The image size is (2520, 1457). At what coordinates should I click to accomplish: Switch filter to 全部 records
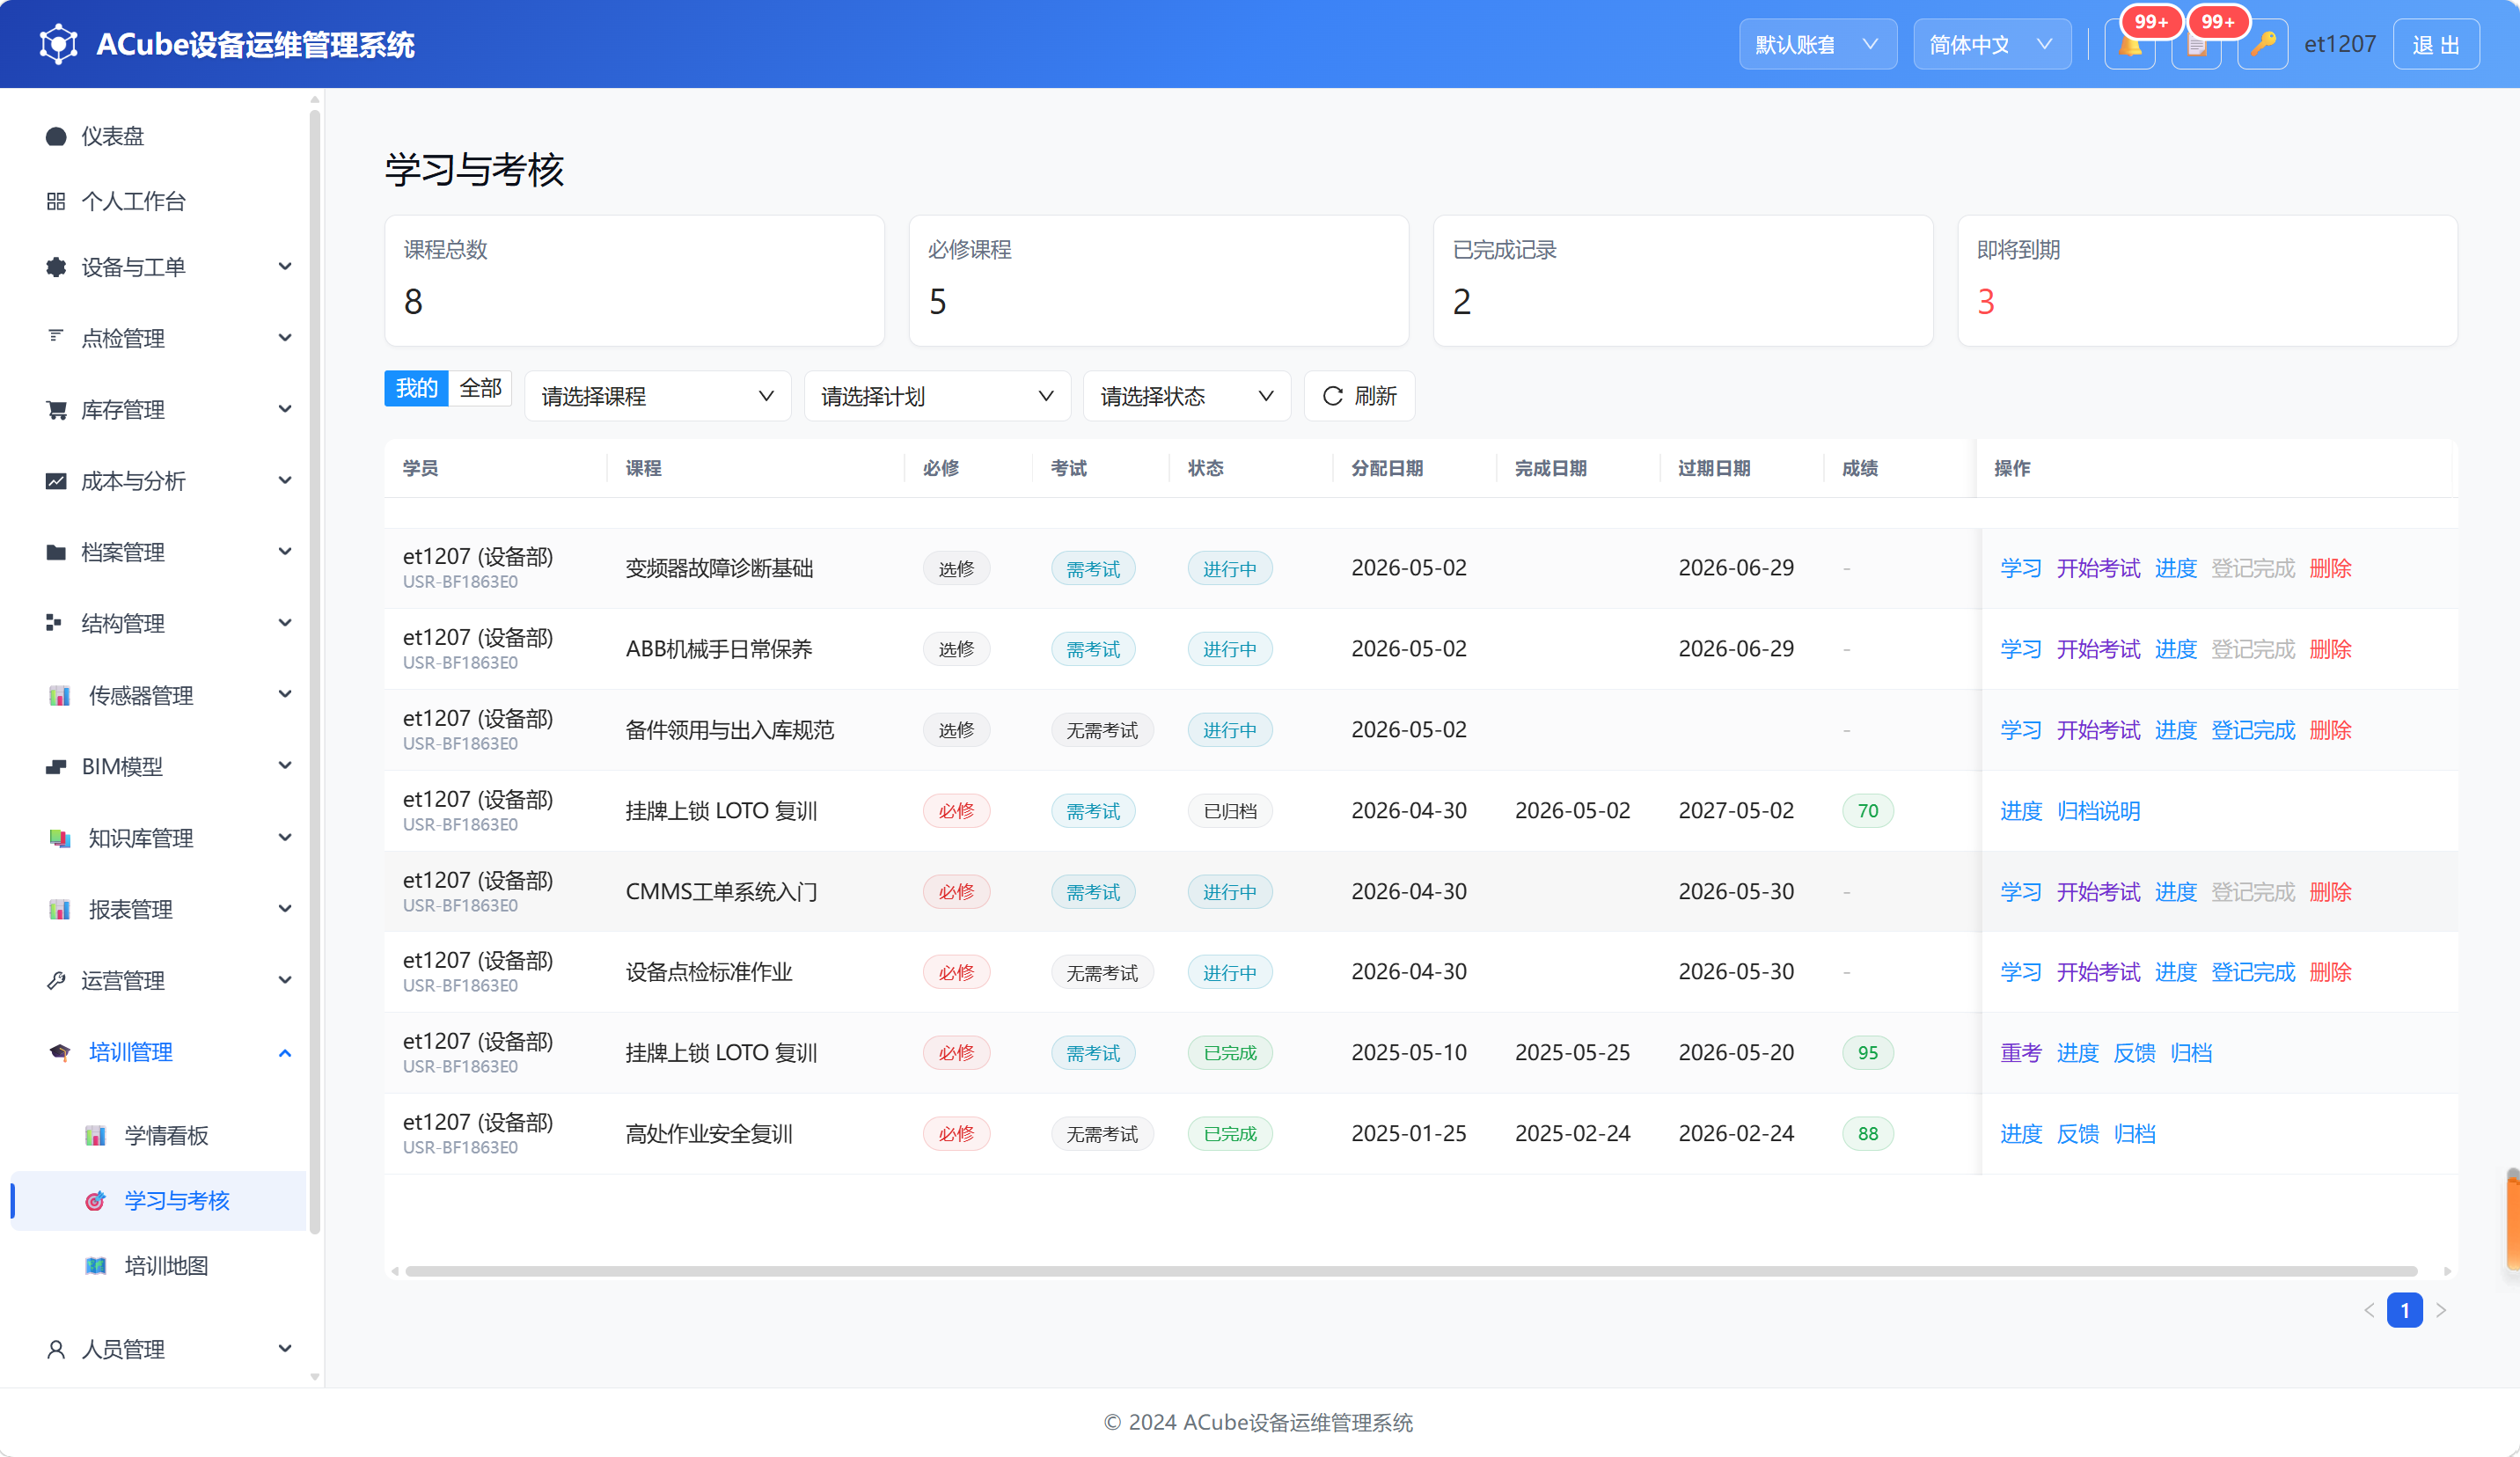[x=480, y=388]
